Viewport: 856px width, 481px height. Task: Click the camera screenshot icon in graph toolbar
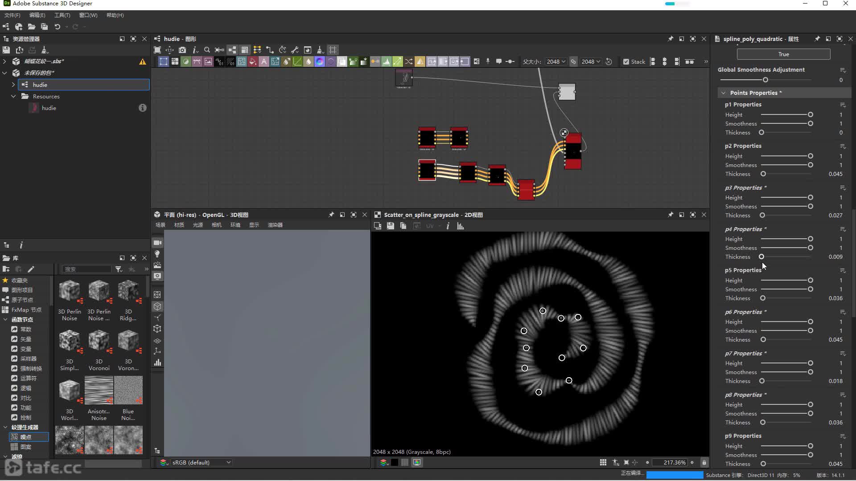pyautogui.click(x=182, y=50)
